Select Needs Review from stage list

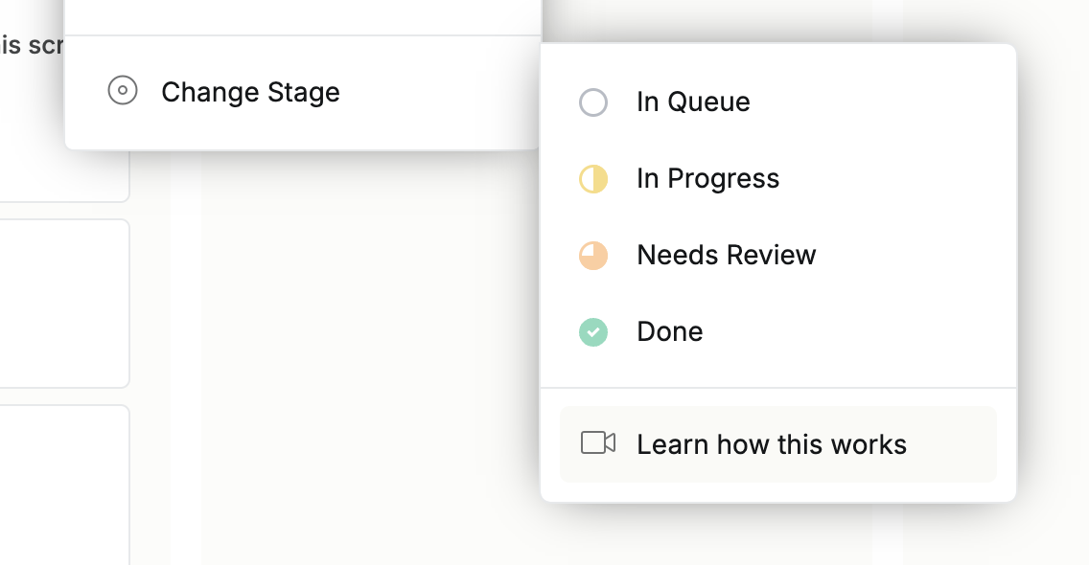tap(726, 256)
